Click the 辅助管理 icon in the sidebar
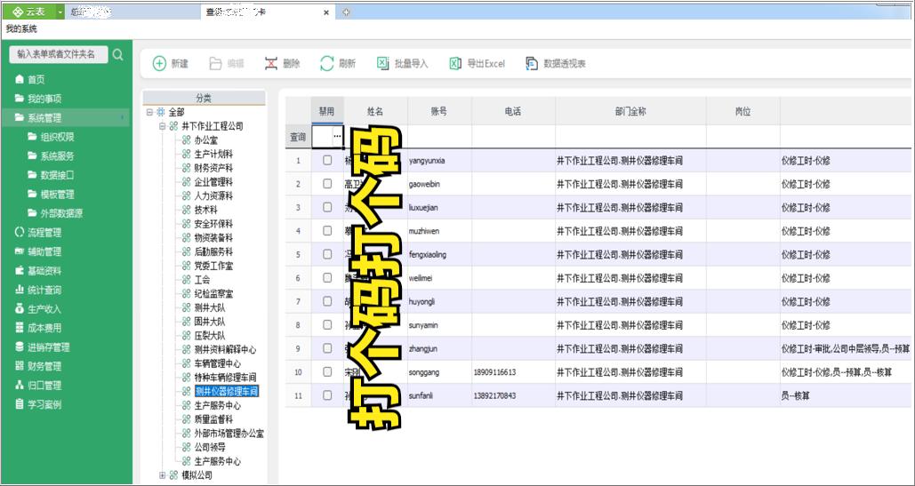 [20, 251]
